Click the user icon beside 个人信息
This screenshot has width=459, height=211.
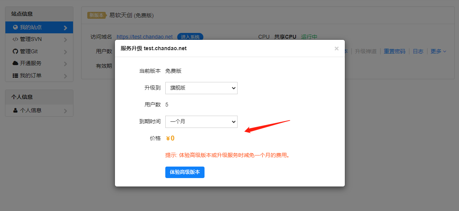(15, 110)
